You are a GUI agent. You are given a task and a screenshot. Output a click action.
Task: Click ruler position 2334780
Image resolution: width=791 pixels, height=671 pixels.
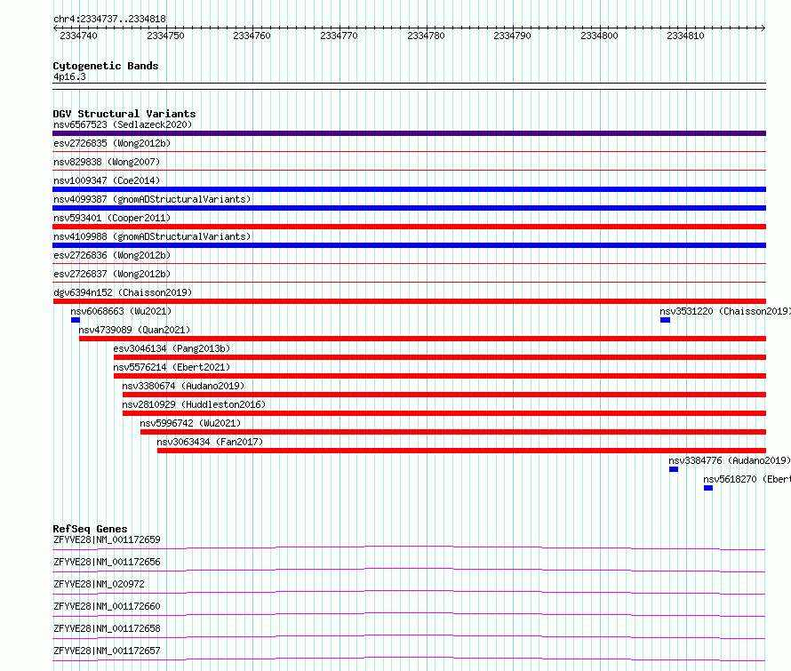coord(426,36)
